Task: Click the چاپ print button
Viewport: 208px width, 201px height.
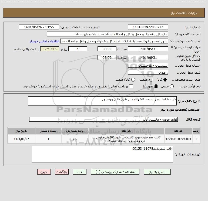Action: tap(80, 172)
